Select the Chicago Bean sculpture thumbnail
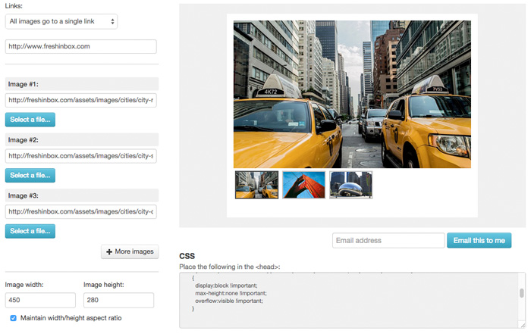The image size is (531, 334). (x=350, y=185)
